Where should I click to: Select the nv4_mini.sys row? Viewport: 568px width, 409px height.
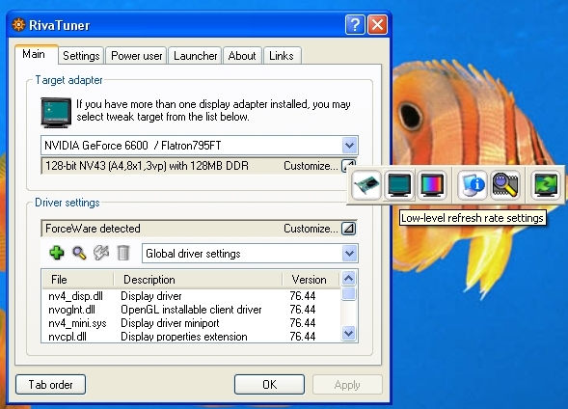191,323
